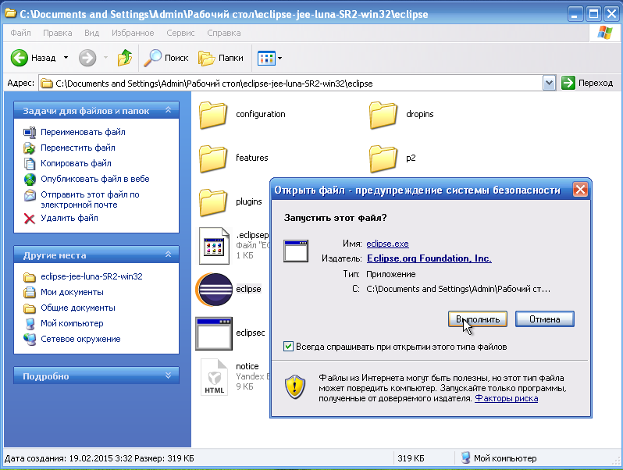Viewport: 623px width, 470px height.
Task: Click the Выполнить button
Action: pos(478,319)
